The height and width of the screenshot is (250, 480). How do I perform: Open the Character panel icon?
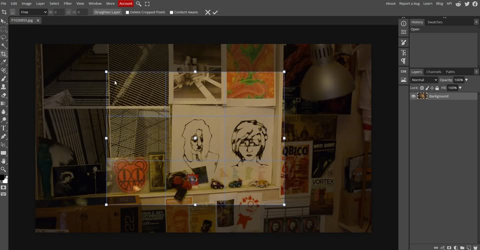(403, 52)
